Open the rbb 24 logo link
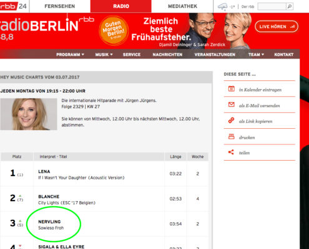Image resolution: width=309 pixels, height=249 pixels. pyautogui.click(x=13, y=6)
